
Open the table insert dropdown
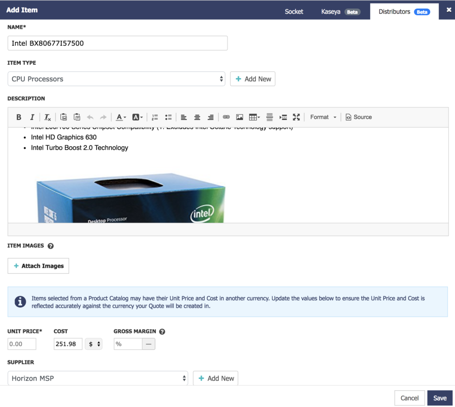[x=255, y=117]
